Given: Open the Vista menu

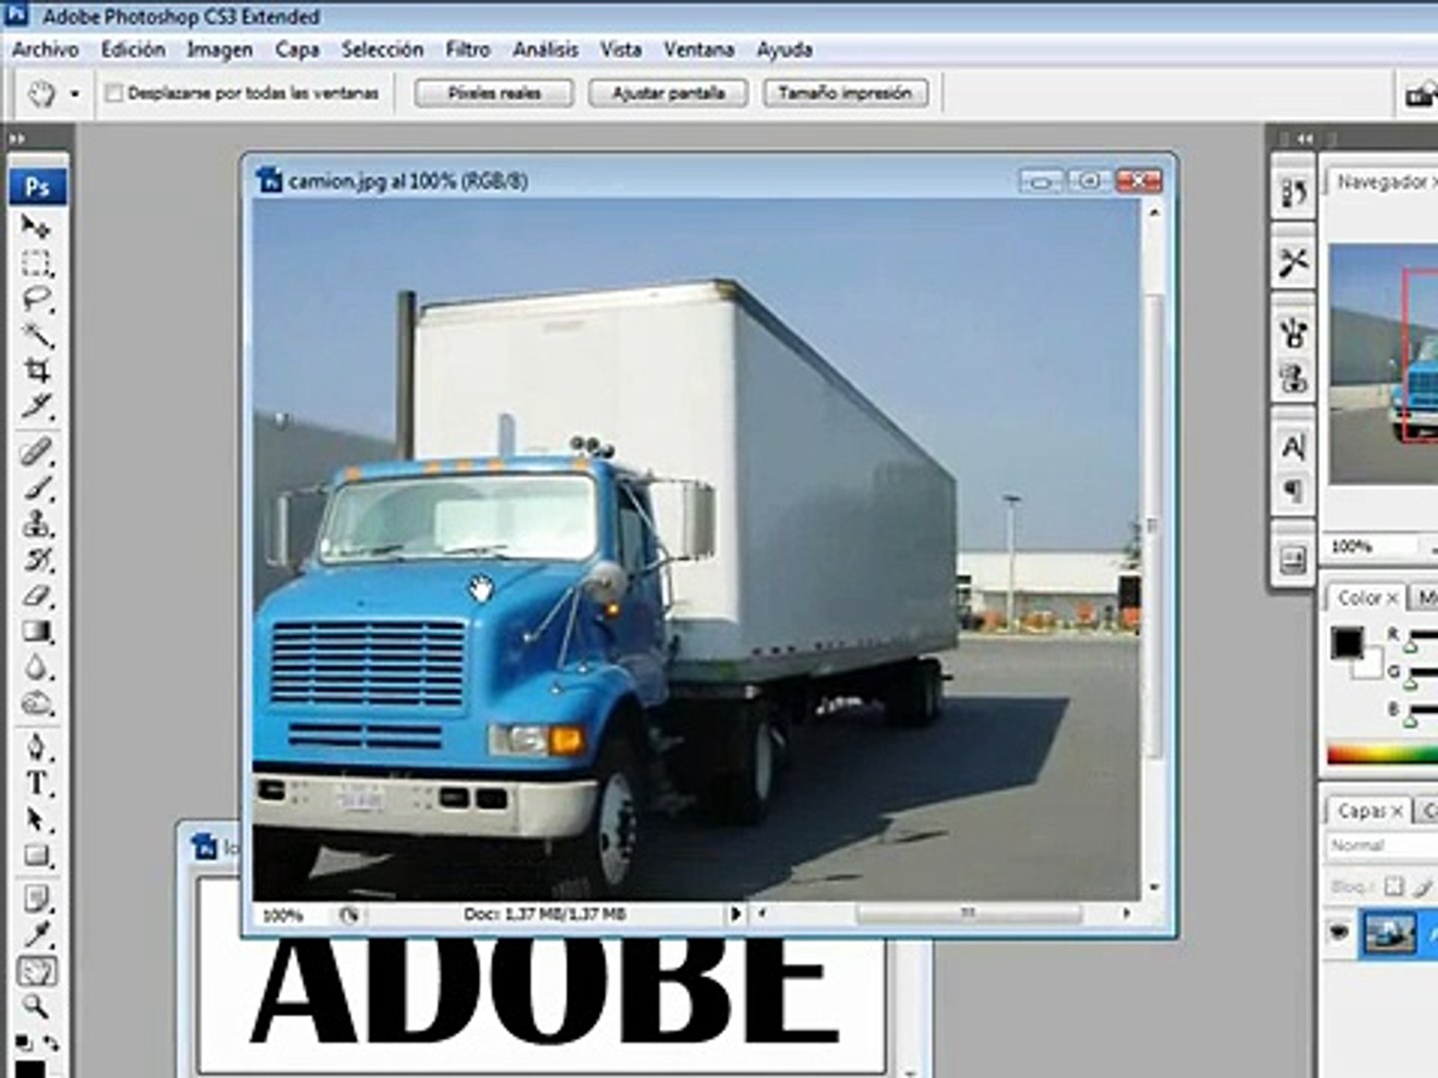Looking at the screenshot, I should (620, 49).
